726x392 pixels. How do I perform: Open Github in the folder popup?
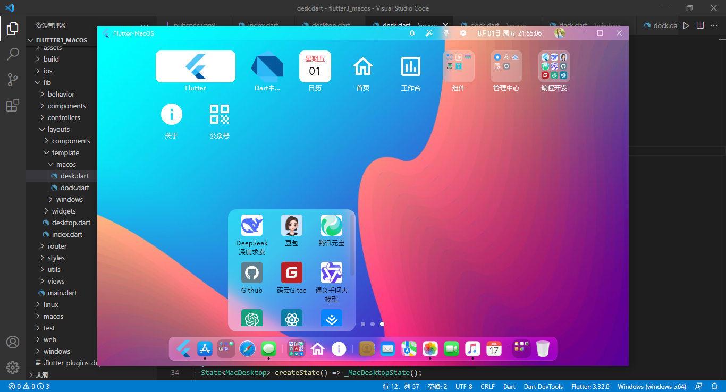(252, 272)
